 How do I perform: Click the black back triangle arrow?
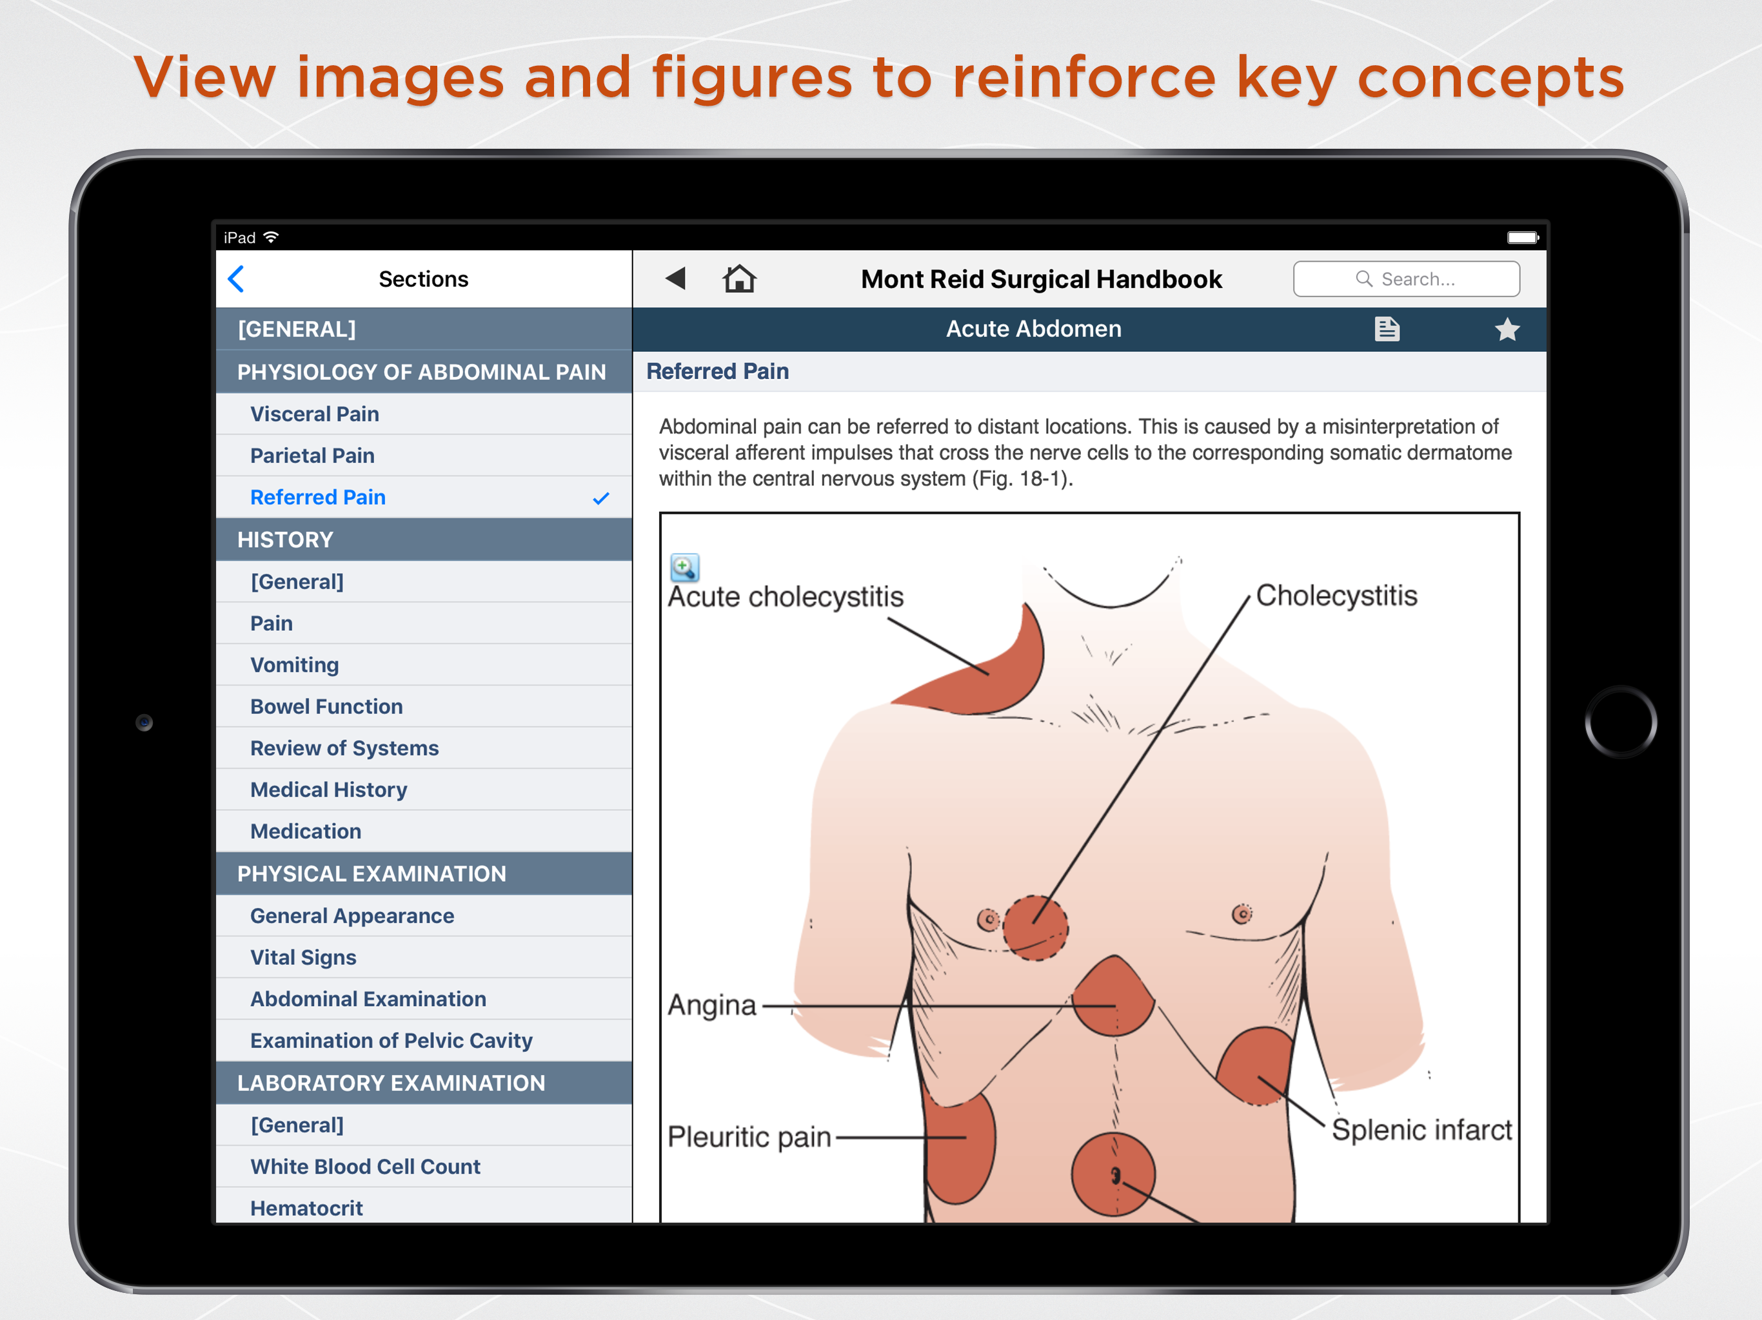pos(675,278)
